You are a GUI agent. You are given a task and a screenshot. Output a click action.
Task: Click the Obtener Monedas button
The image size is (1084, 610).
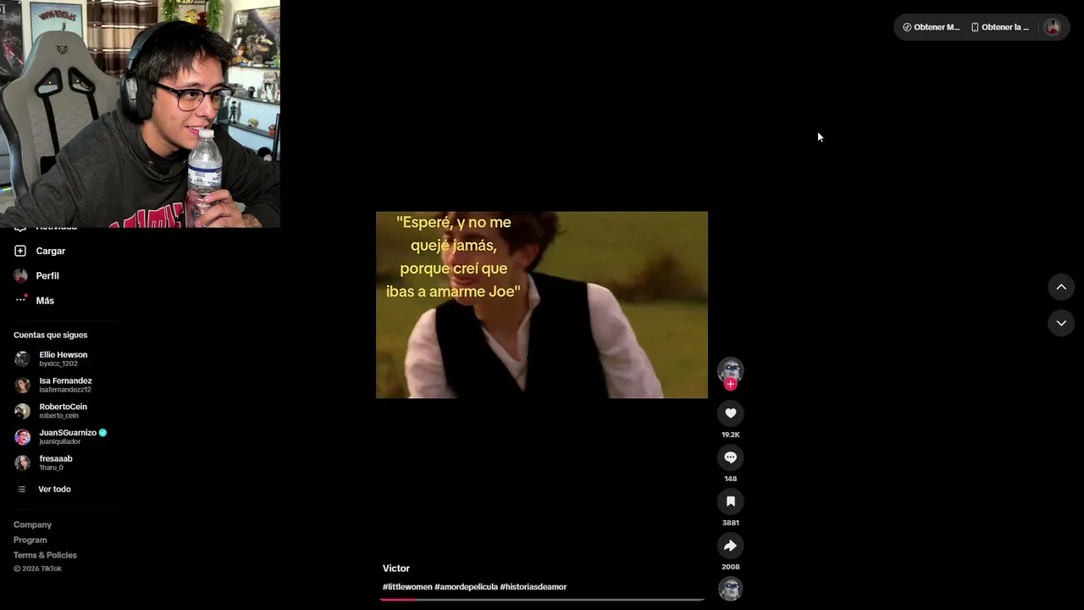tap(931, 27)
